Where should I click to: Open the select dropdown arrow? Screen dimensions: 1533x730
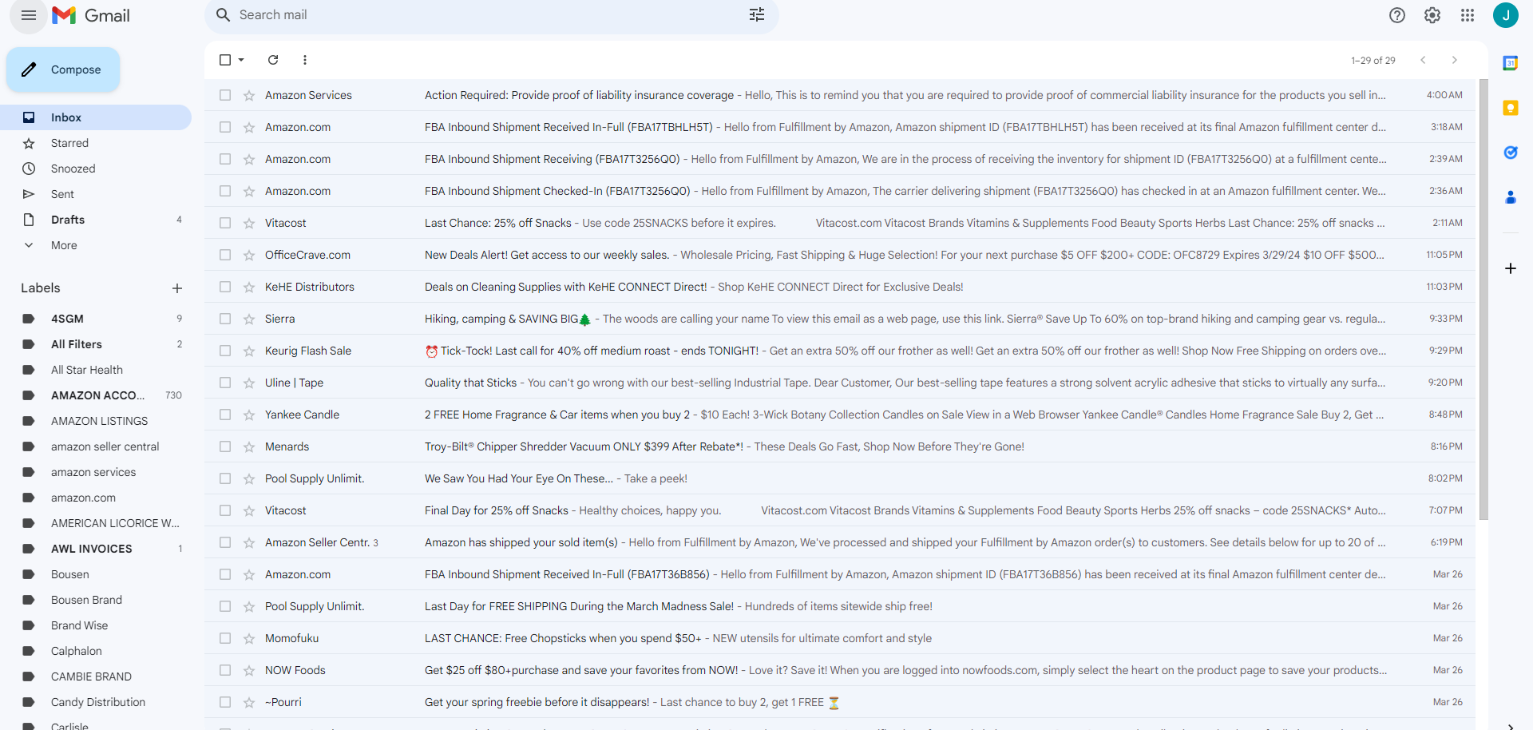point(241,60)
